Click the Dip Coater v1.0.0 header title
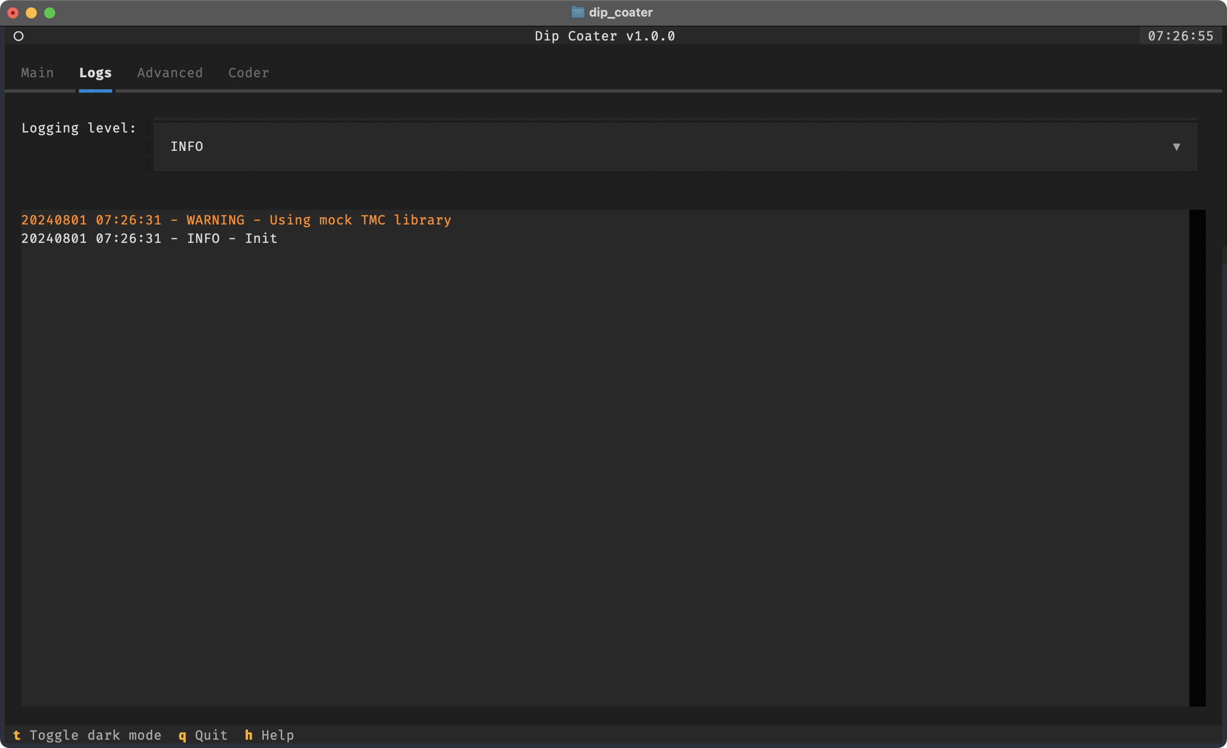The image size is (1227, 748). point(605,36)
